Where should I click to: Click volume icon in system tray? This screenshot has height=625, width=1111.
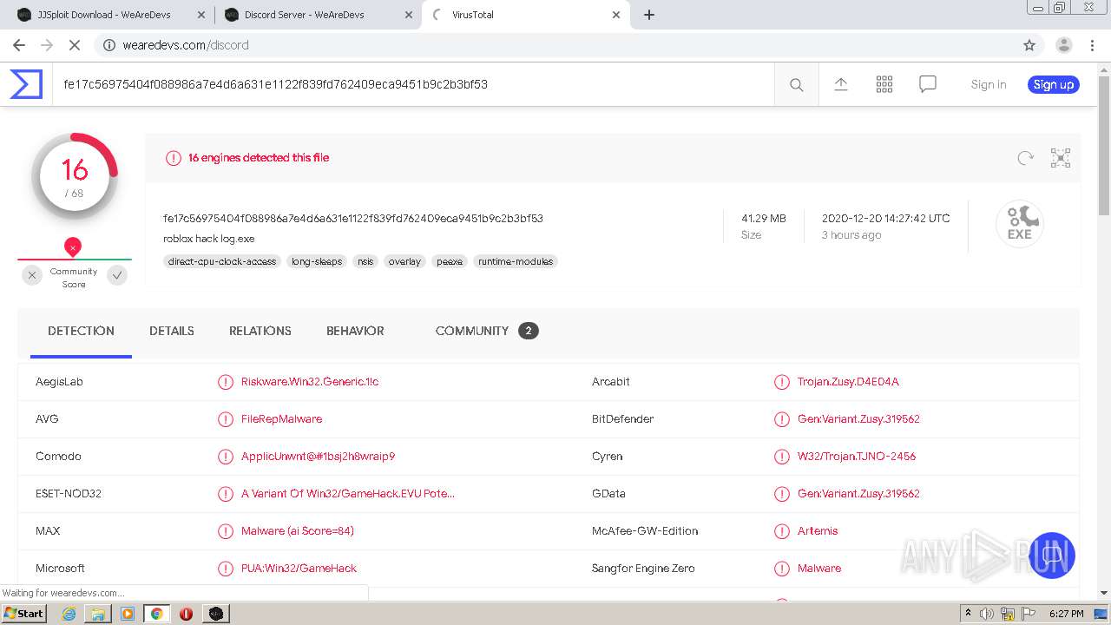987,614
